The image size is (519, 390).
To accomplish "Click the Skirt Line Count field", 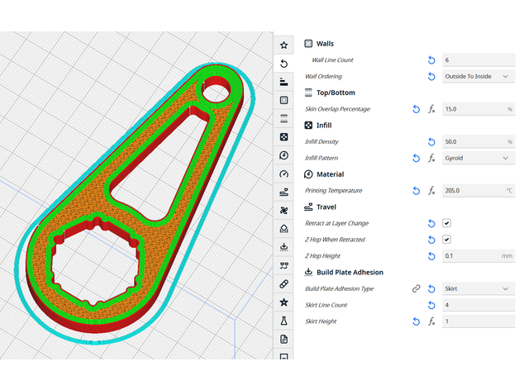I will [x=479, y=305].
